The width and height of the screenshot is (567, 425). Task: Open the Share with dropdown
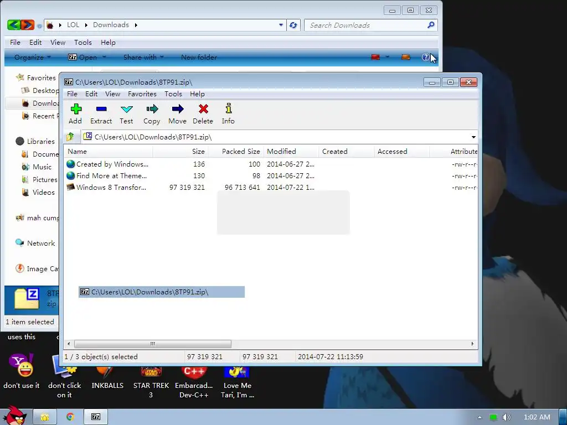tap(143, 57)
